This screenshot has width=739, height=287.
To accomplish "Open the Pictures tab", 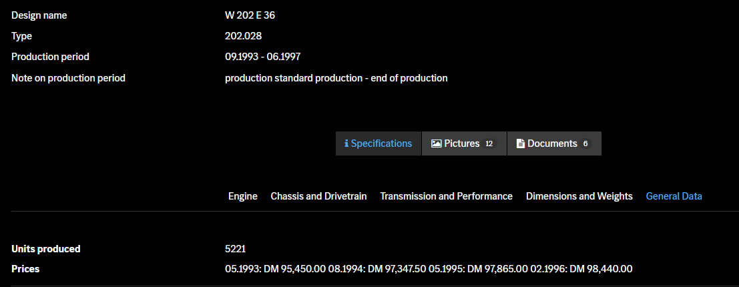I will click(x=462, y=143).
